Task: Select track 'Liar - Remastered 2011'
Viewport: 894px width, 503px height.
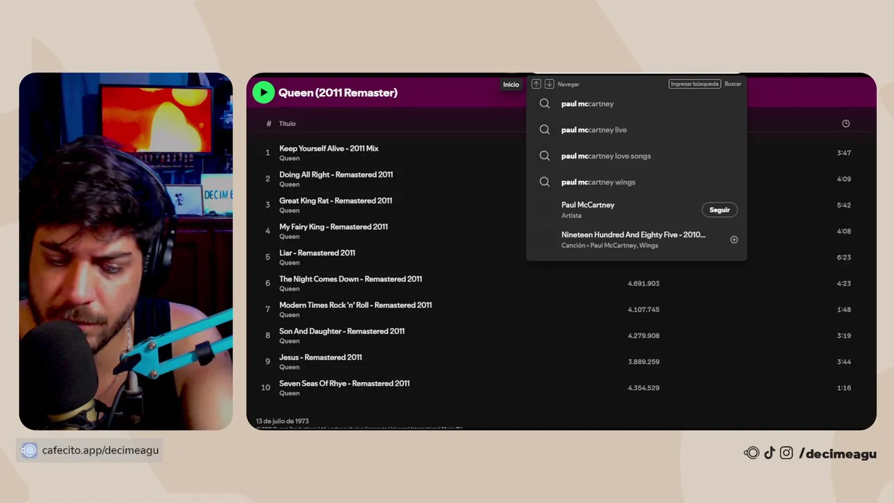Action: coord(317,253)
